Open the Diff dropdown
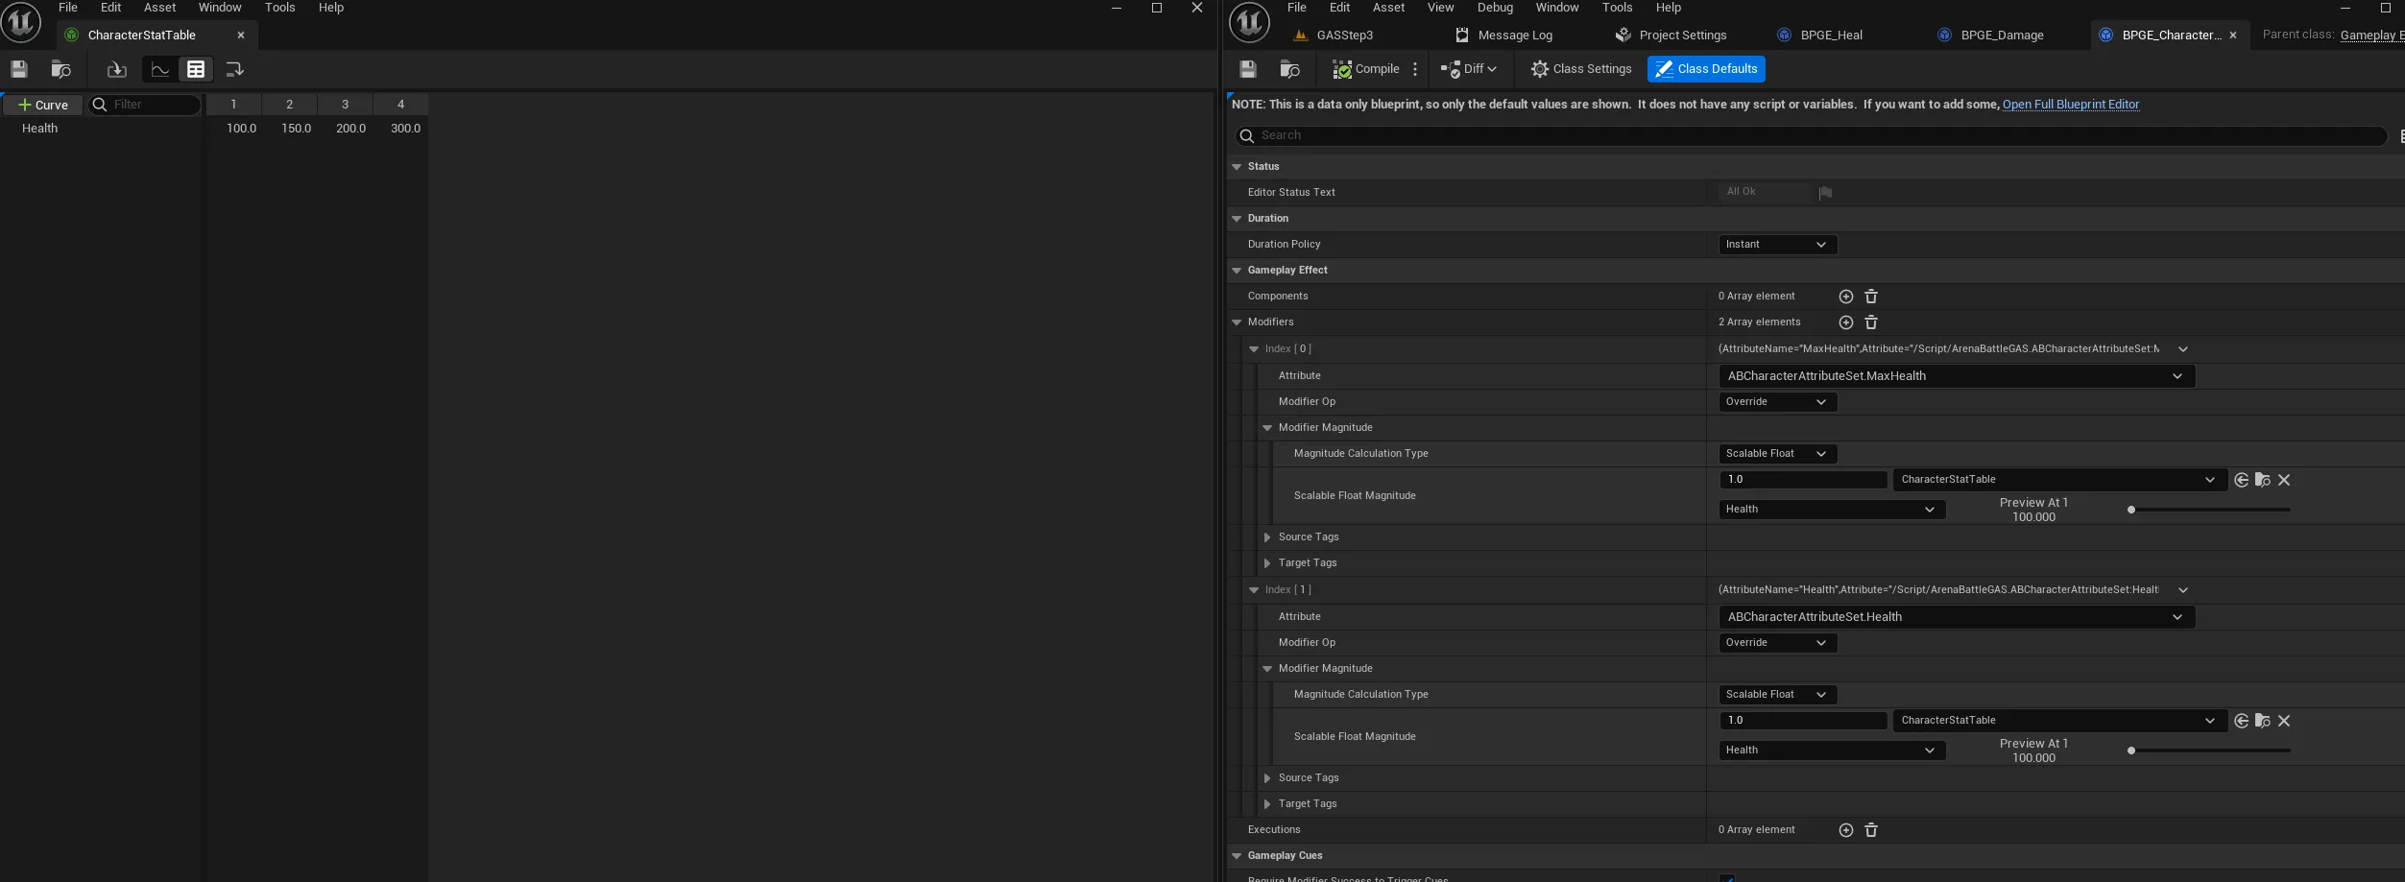2405x882 pixels. click(x=1469, y=69)
